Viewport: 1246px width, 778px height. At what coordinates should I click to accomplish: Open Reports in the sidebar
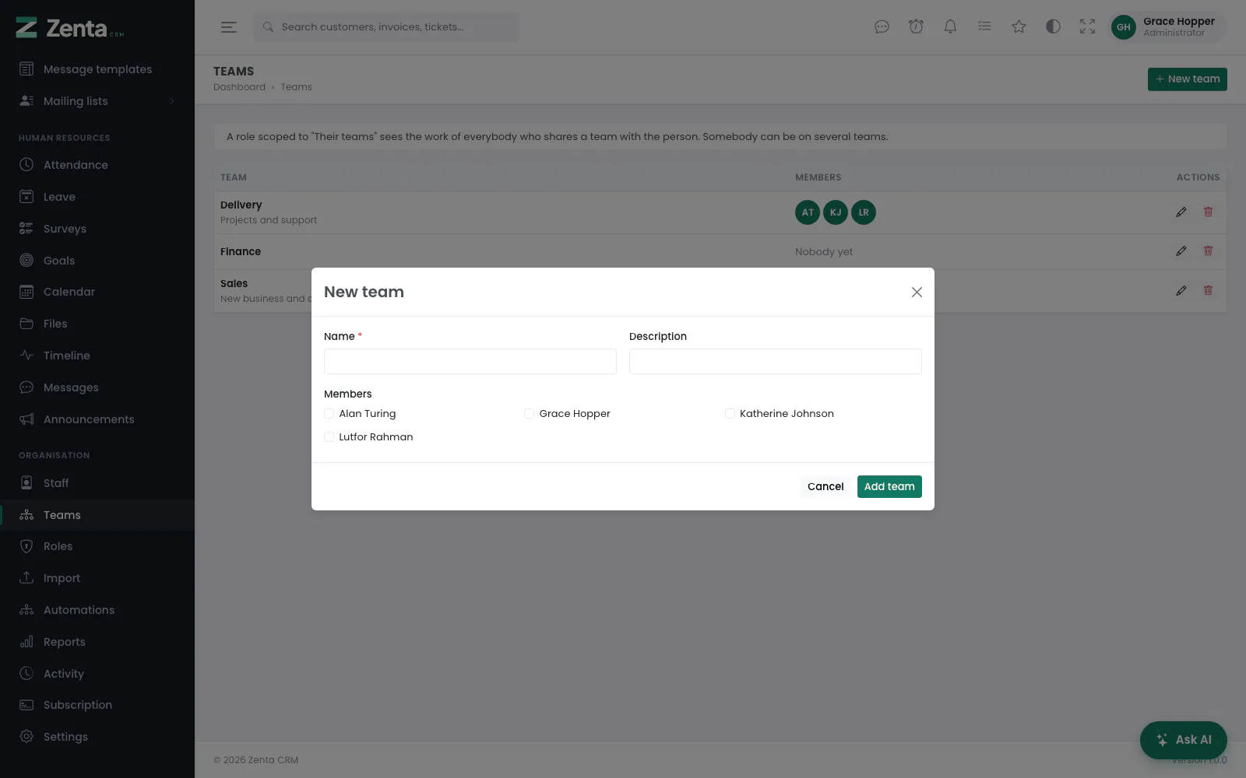point(97,642)
